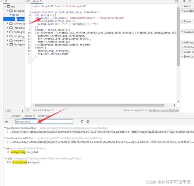
Task: Open the What's New drawer tab
Action: pos(44,116)
